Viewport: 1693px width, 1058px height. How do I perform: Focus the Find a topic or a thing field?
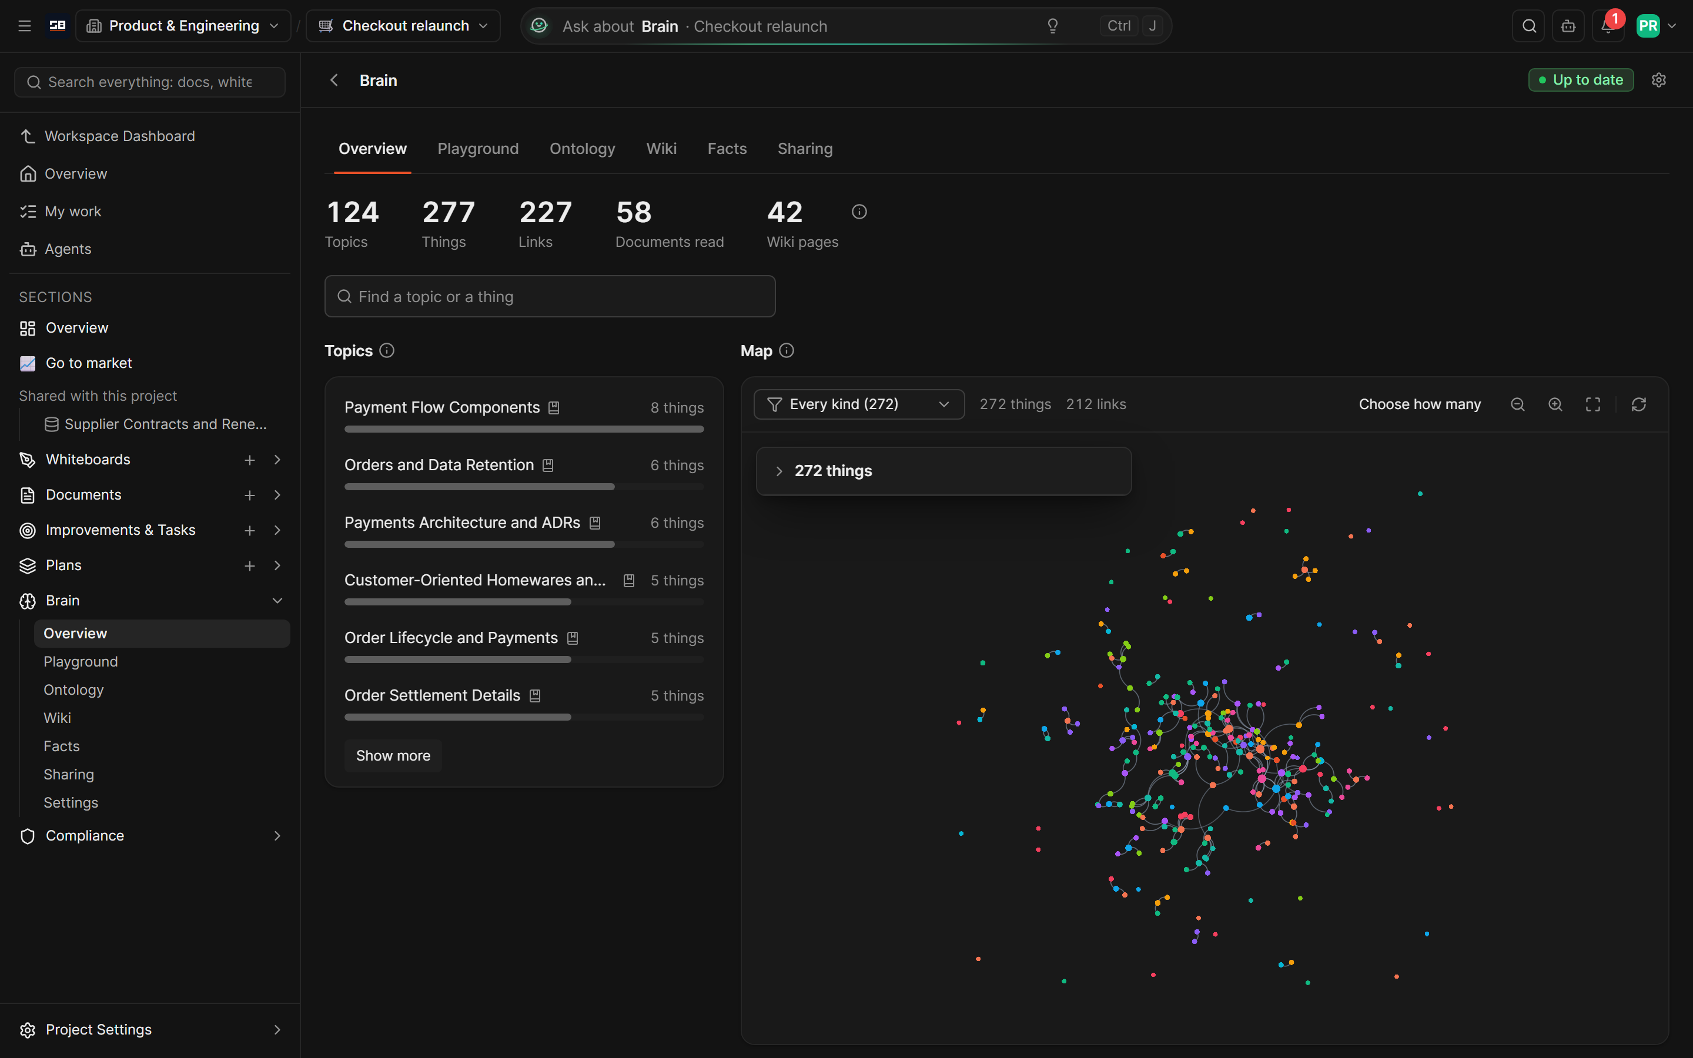coord(549,297)
